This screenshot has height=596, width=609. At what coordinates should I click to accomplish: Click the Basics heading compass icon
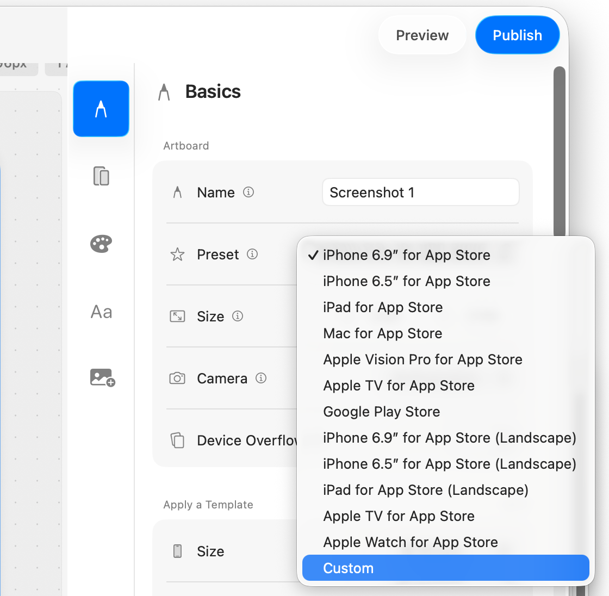point(164,92)
